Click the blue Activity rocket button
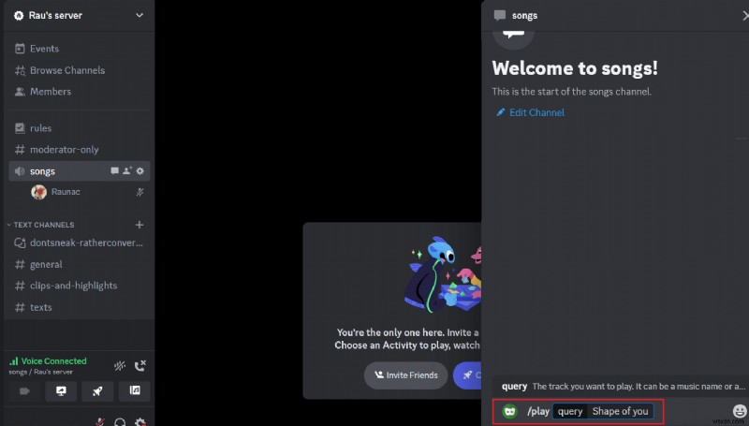Screen dimensions: 749x426 pos(468,375)
